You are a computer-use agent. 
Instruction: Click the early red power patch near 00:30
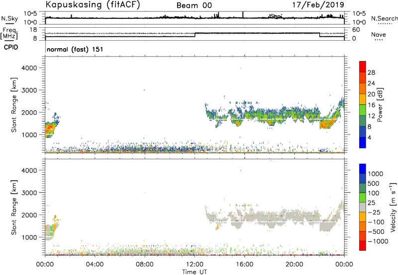tap(50, 128)
